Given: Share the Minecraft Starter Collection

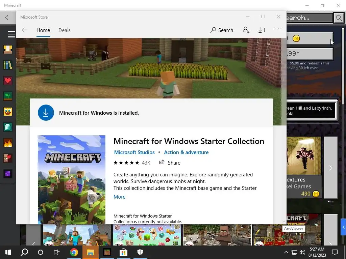Looking at the screenshot, I should point(170,163).
